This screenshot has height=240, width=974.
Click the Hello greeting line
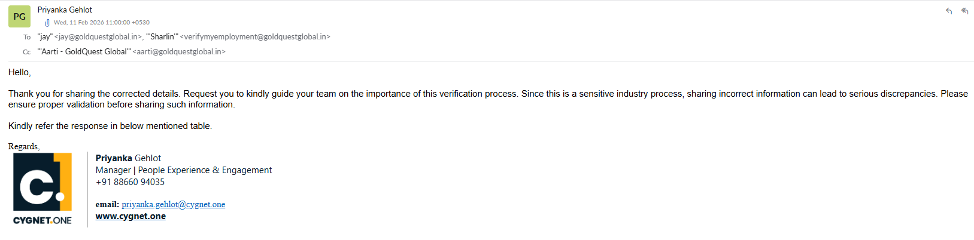20,72
